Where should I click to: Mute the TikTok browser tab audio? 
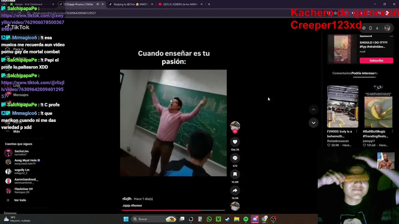[97, 4]
